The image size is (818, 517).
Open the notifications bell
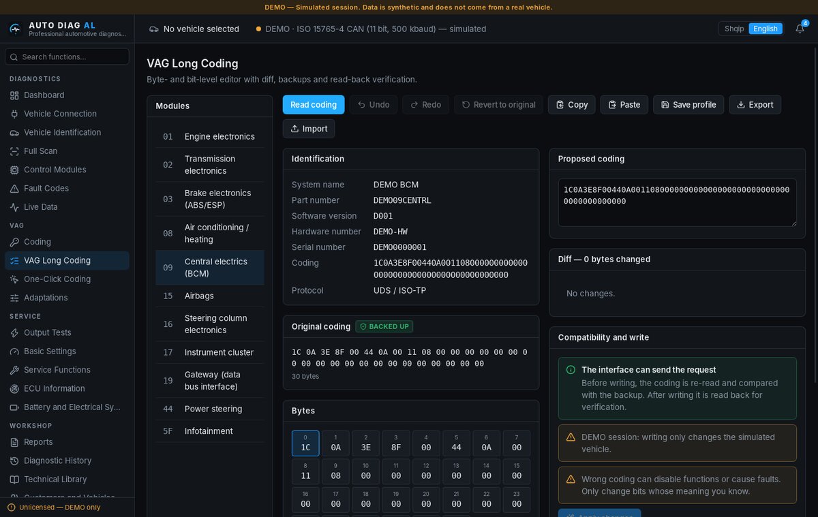pyautogui.click(x=800, y=29)
